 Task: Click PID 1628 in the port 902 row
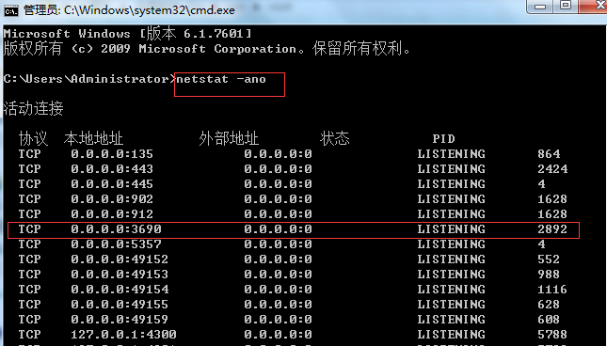tap(552, 199)
